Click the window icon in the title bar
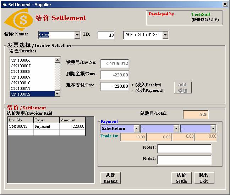Viewport: 230px width, 195px height. (x=4, y=5)
